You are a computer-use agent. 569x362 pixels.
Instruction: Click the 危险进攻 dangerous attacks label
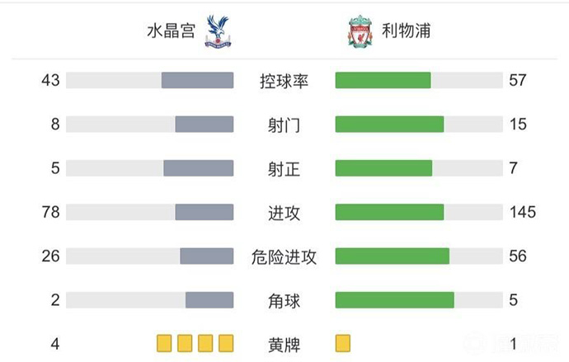(284, 256)
